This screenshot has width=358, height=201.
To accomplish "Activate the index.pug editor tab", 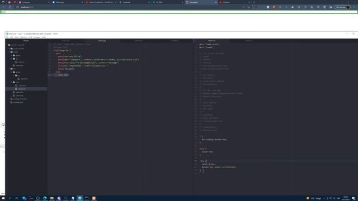I will click(x=102, y=41).
